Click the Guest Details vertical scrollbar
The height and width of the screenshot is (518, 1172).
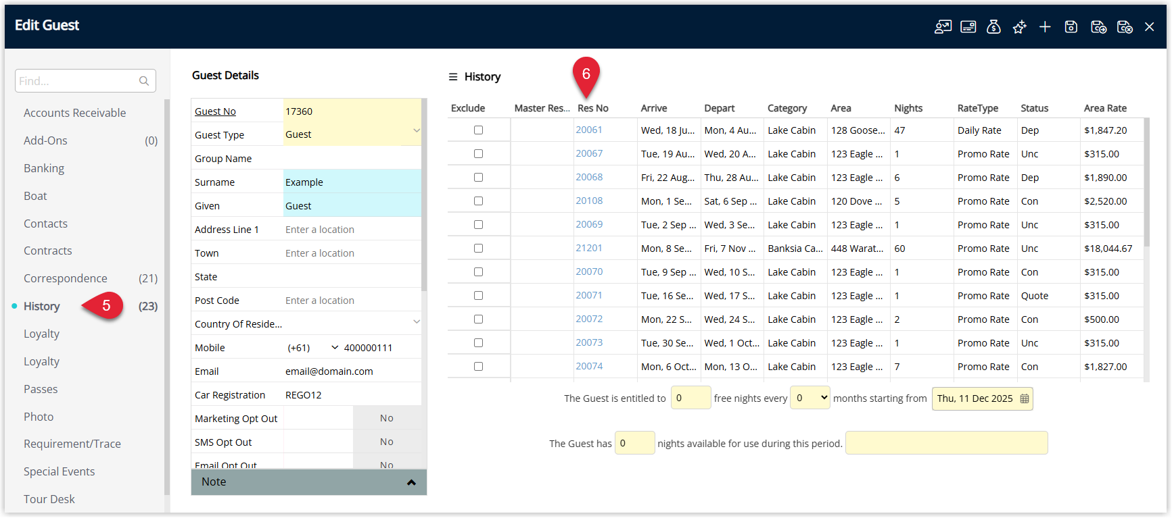(424, 196)
